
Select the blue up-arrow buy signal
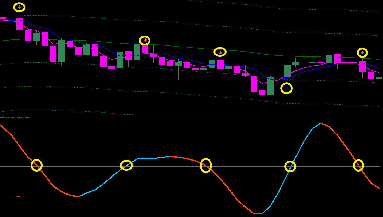pyautogui.click(x=287, y=89)
